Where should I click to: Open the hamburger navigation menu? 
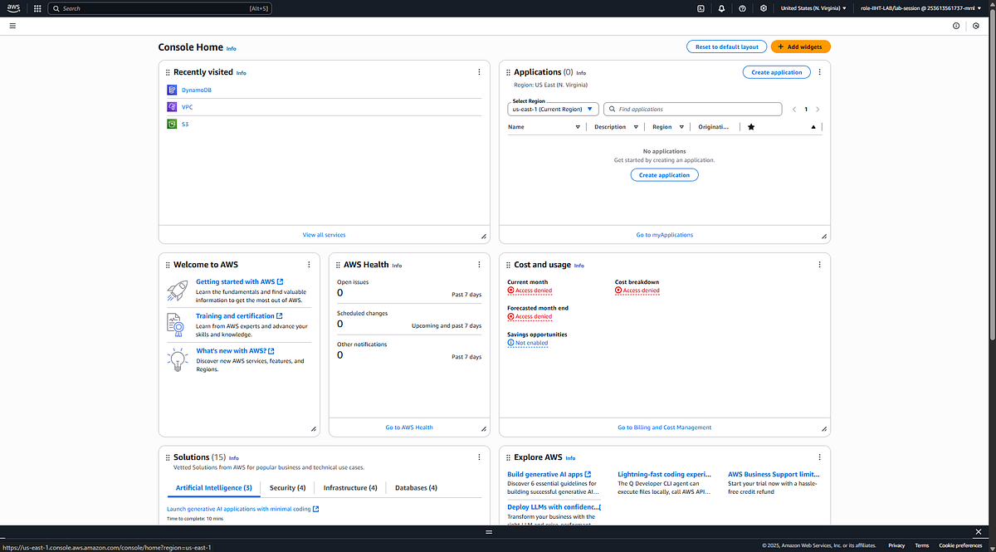click(12, 26)
